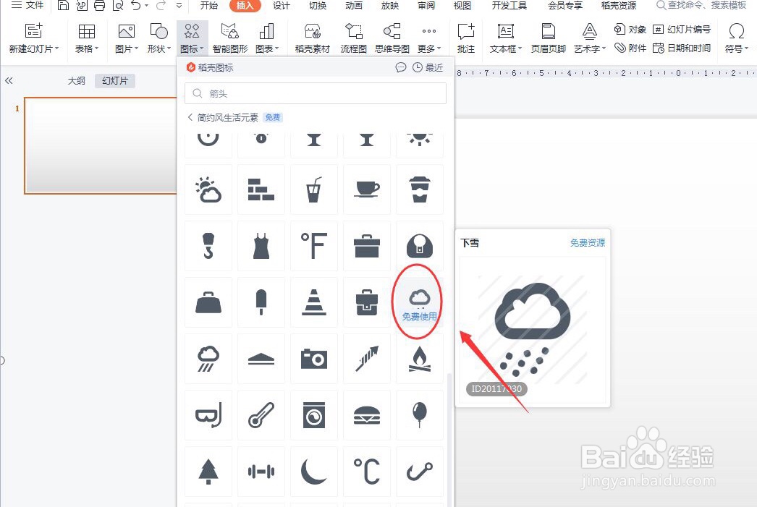757x507 pixels.
Task: Click the 幻灯片编号 button
Action: click(x=682, y=30)
